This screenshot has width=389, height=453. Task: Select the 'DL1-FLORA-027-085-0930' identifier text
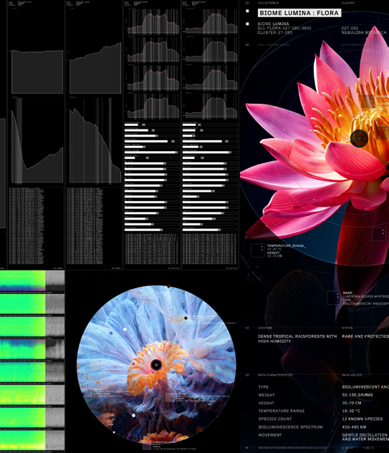click(284, 28)
